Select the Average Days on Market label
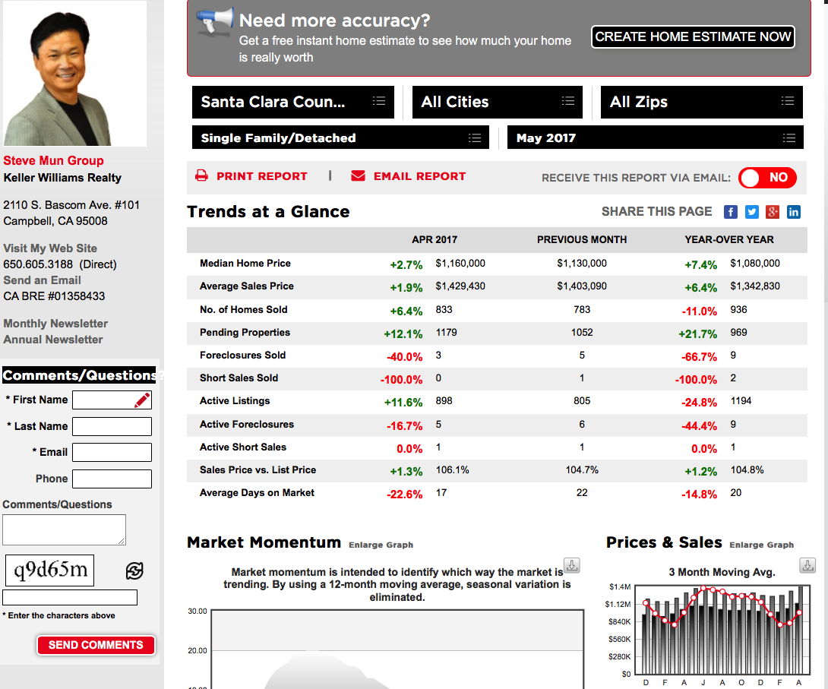This screenshot has height=689, width=828. [x=257, y=492]
